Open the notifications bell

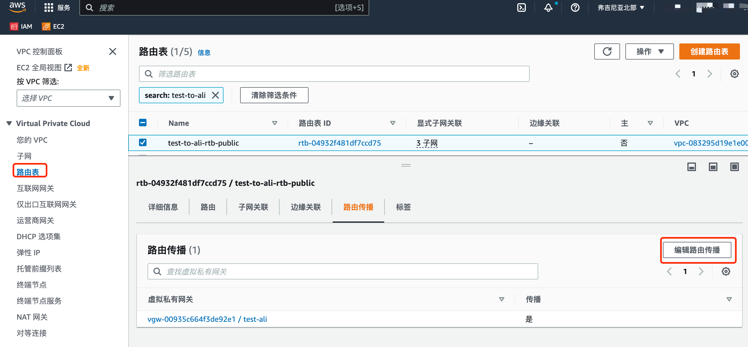[548, 8]
